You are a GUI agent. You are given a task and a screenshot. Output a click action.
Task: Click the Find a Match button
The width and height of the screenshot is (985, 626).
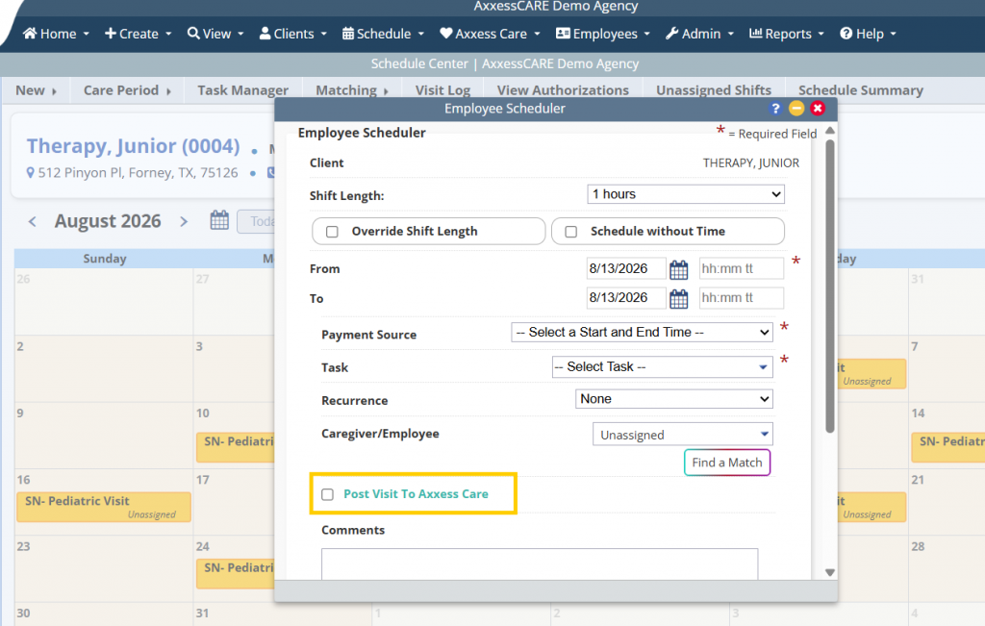click(x=727, y=463)
